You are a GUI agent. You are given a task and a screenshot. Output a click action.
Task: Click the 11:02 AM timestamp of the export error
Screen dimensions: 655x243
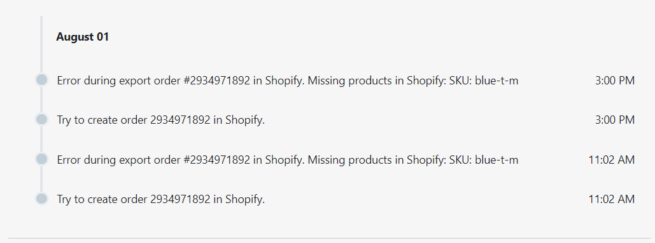[x=612, y=160]
